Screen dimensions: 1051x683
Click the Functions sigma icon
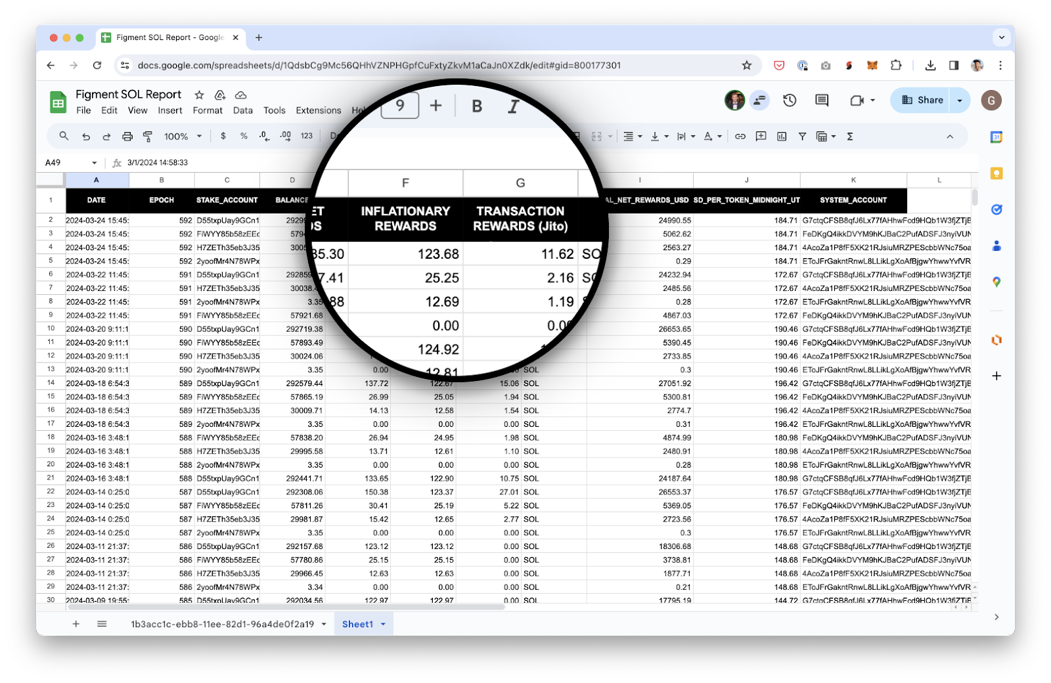coord(850,137)
